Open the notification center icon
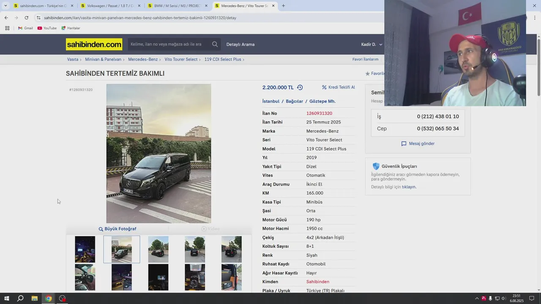The height and width of the screenshot is (304, 541). [532, 299]
